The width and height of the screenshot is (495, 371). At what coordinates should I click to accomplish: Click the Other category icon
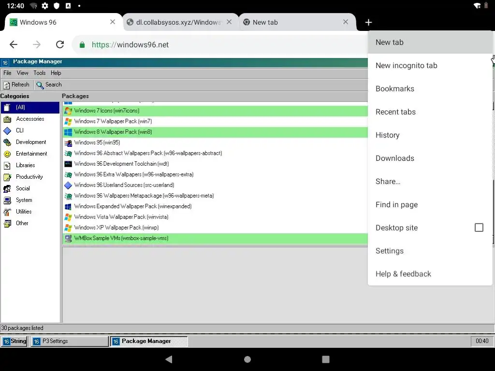pos(7,223)
